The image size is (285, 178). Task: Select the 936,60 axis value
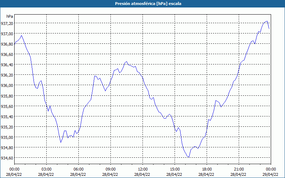pyautogui.click(x=7, y=54)
